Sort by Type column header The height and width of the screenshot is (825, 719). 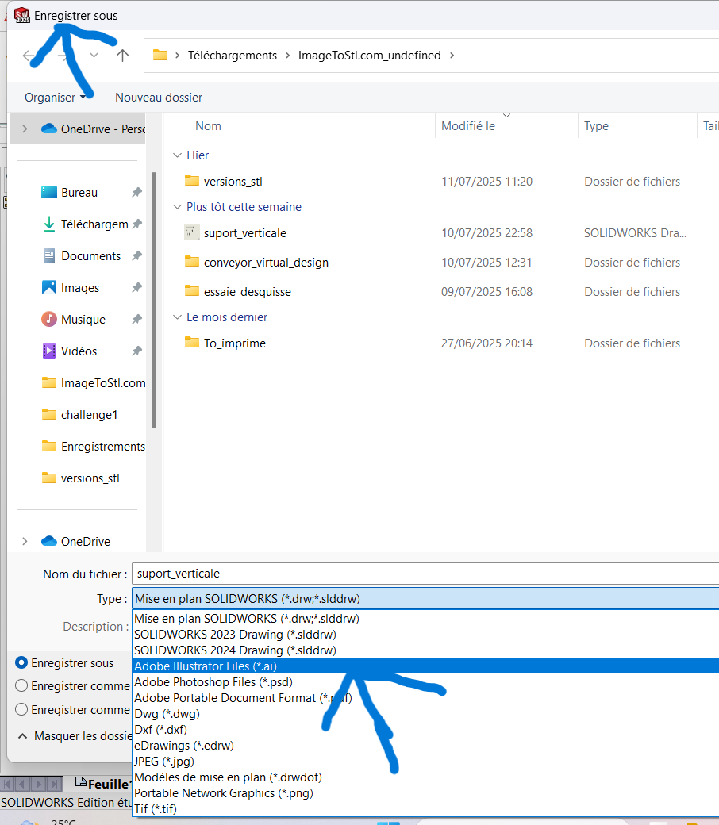[596, 126]
